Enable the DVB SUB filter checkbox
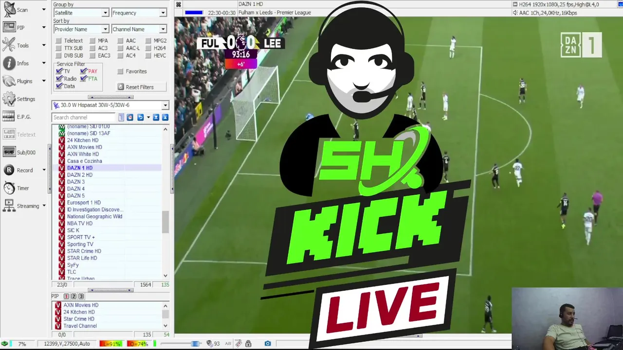The image size is (623, 350). click(x=58, y=55)
